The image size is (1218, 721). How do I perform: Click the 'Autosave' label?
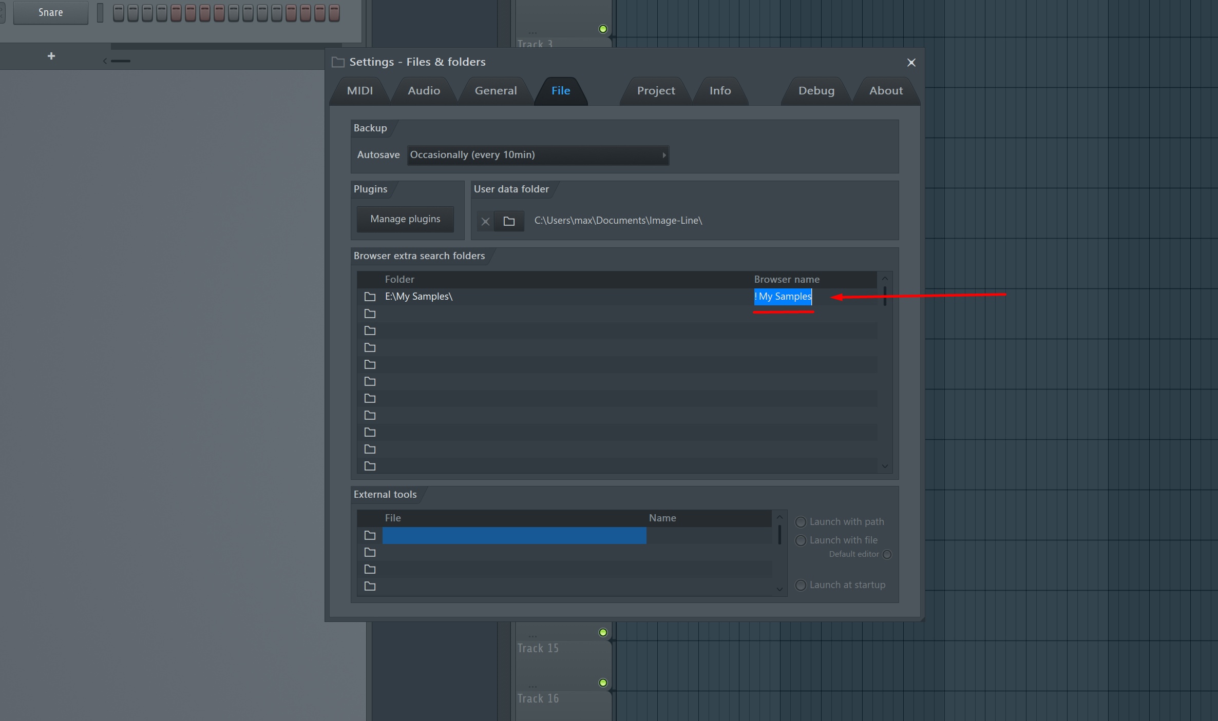tap(378, 155)
